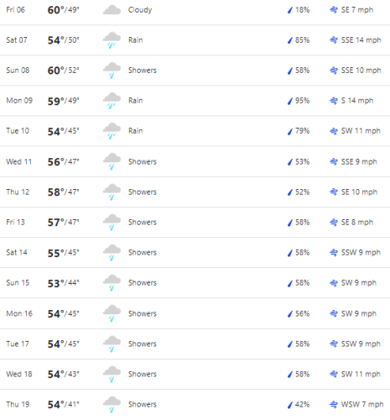
Task: Click the rain cloud icon for Tue 10
Action: pos(112,131)
